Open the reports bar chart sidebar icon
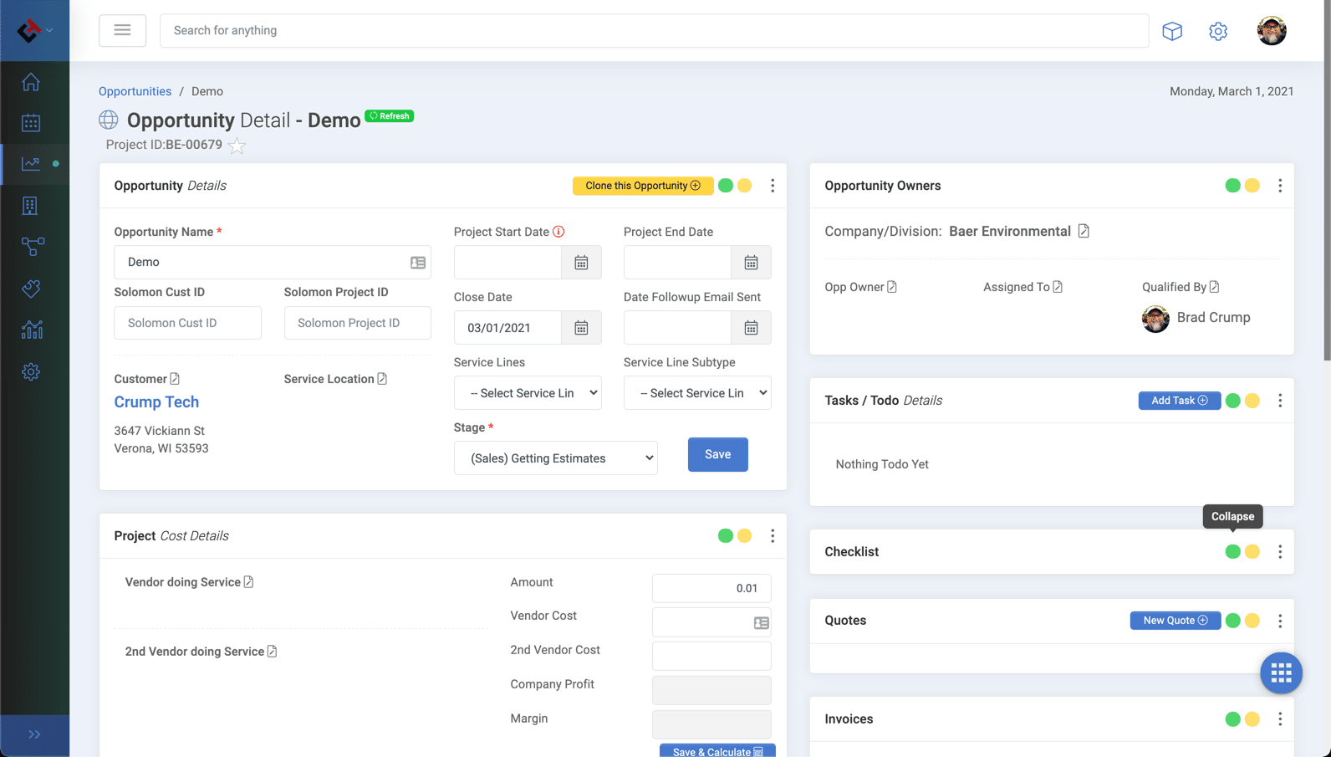1331x757 pixels. coord(32,330)
